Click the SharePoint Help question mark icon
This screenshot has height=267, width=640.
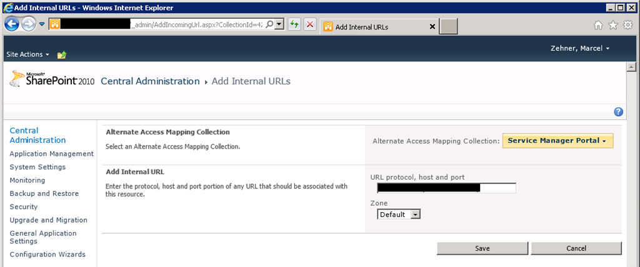tap(618, 112)
